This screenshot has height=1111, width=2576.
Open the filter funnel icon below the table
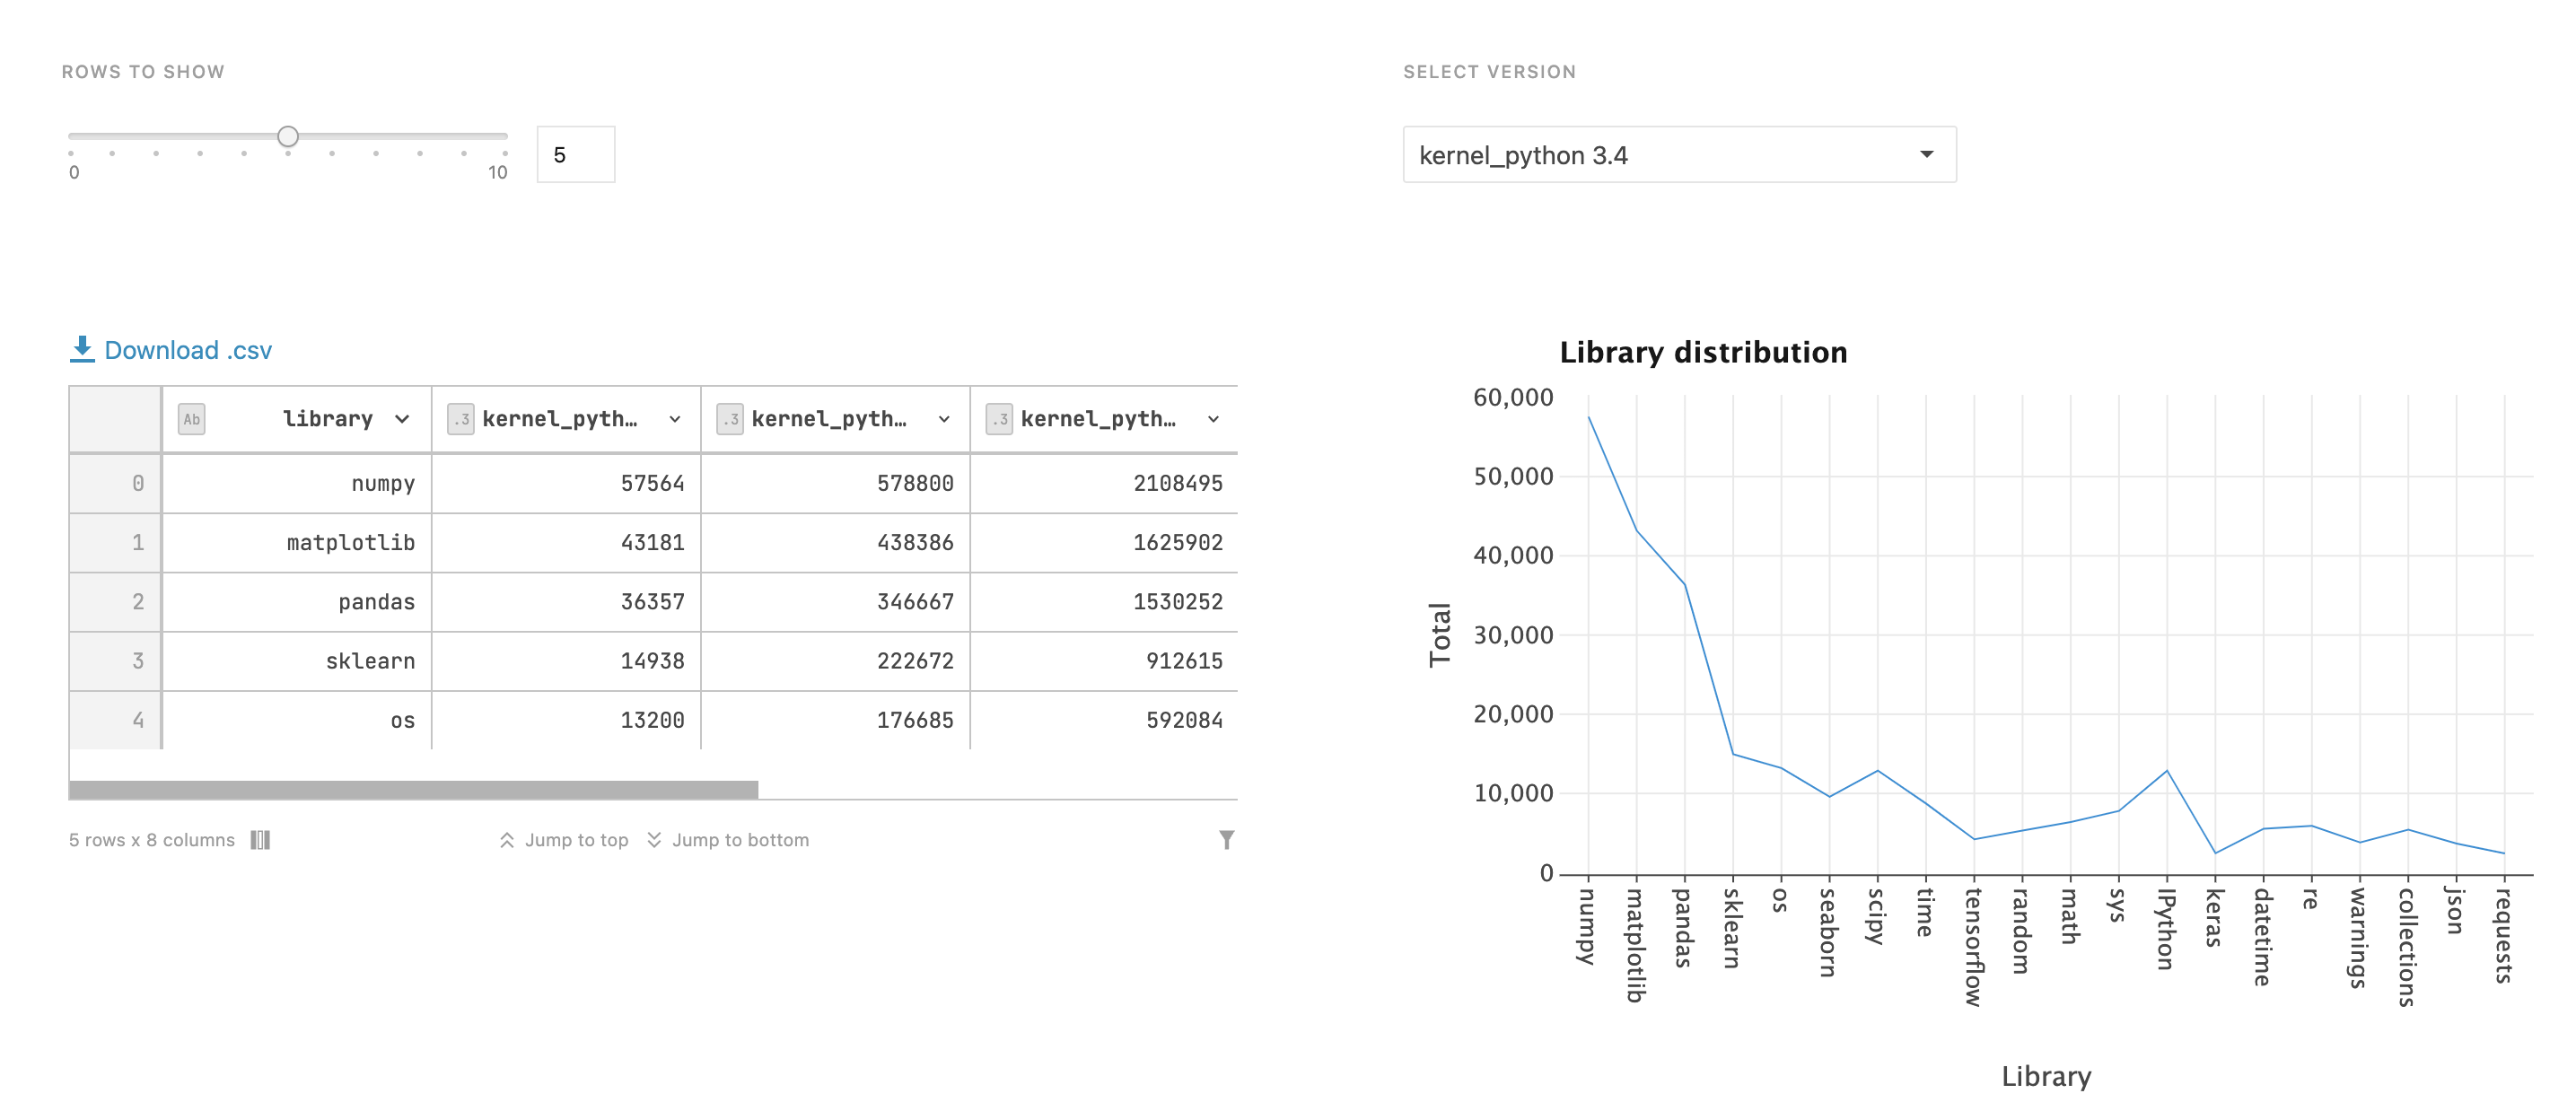[x=1227, y=839]
